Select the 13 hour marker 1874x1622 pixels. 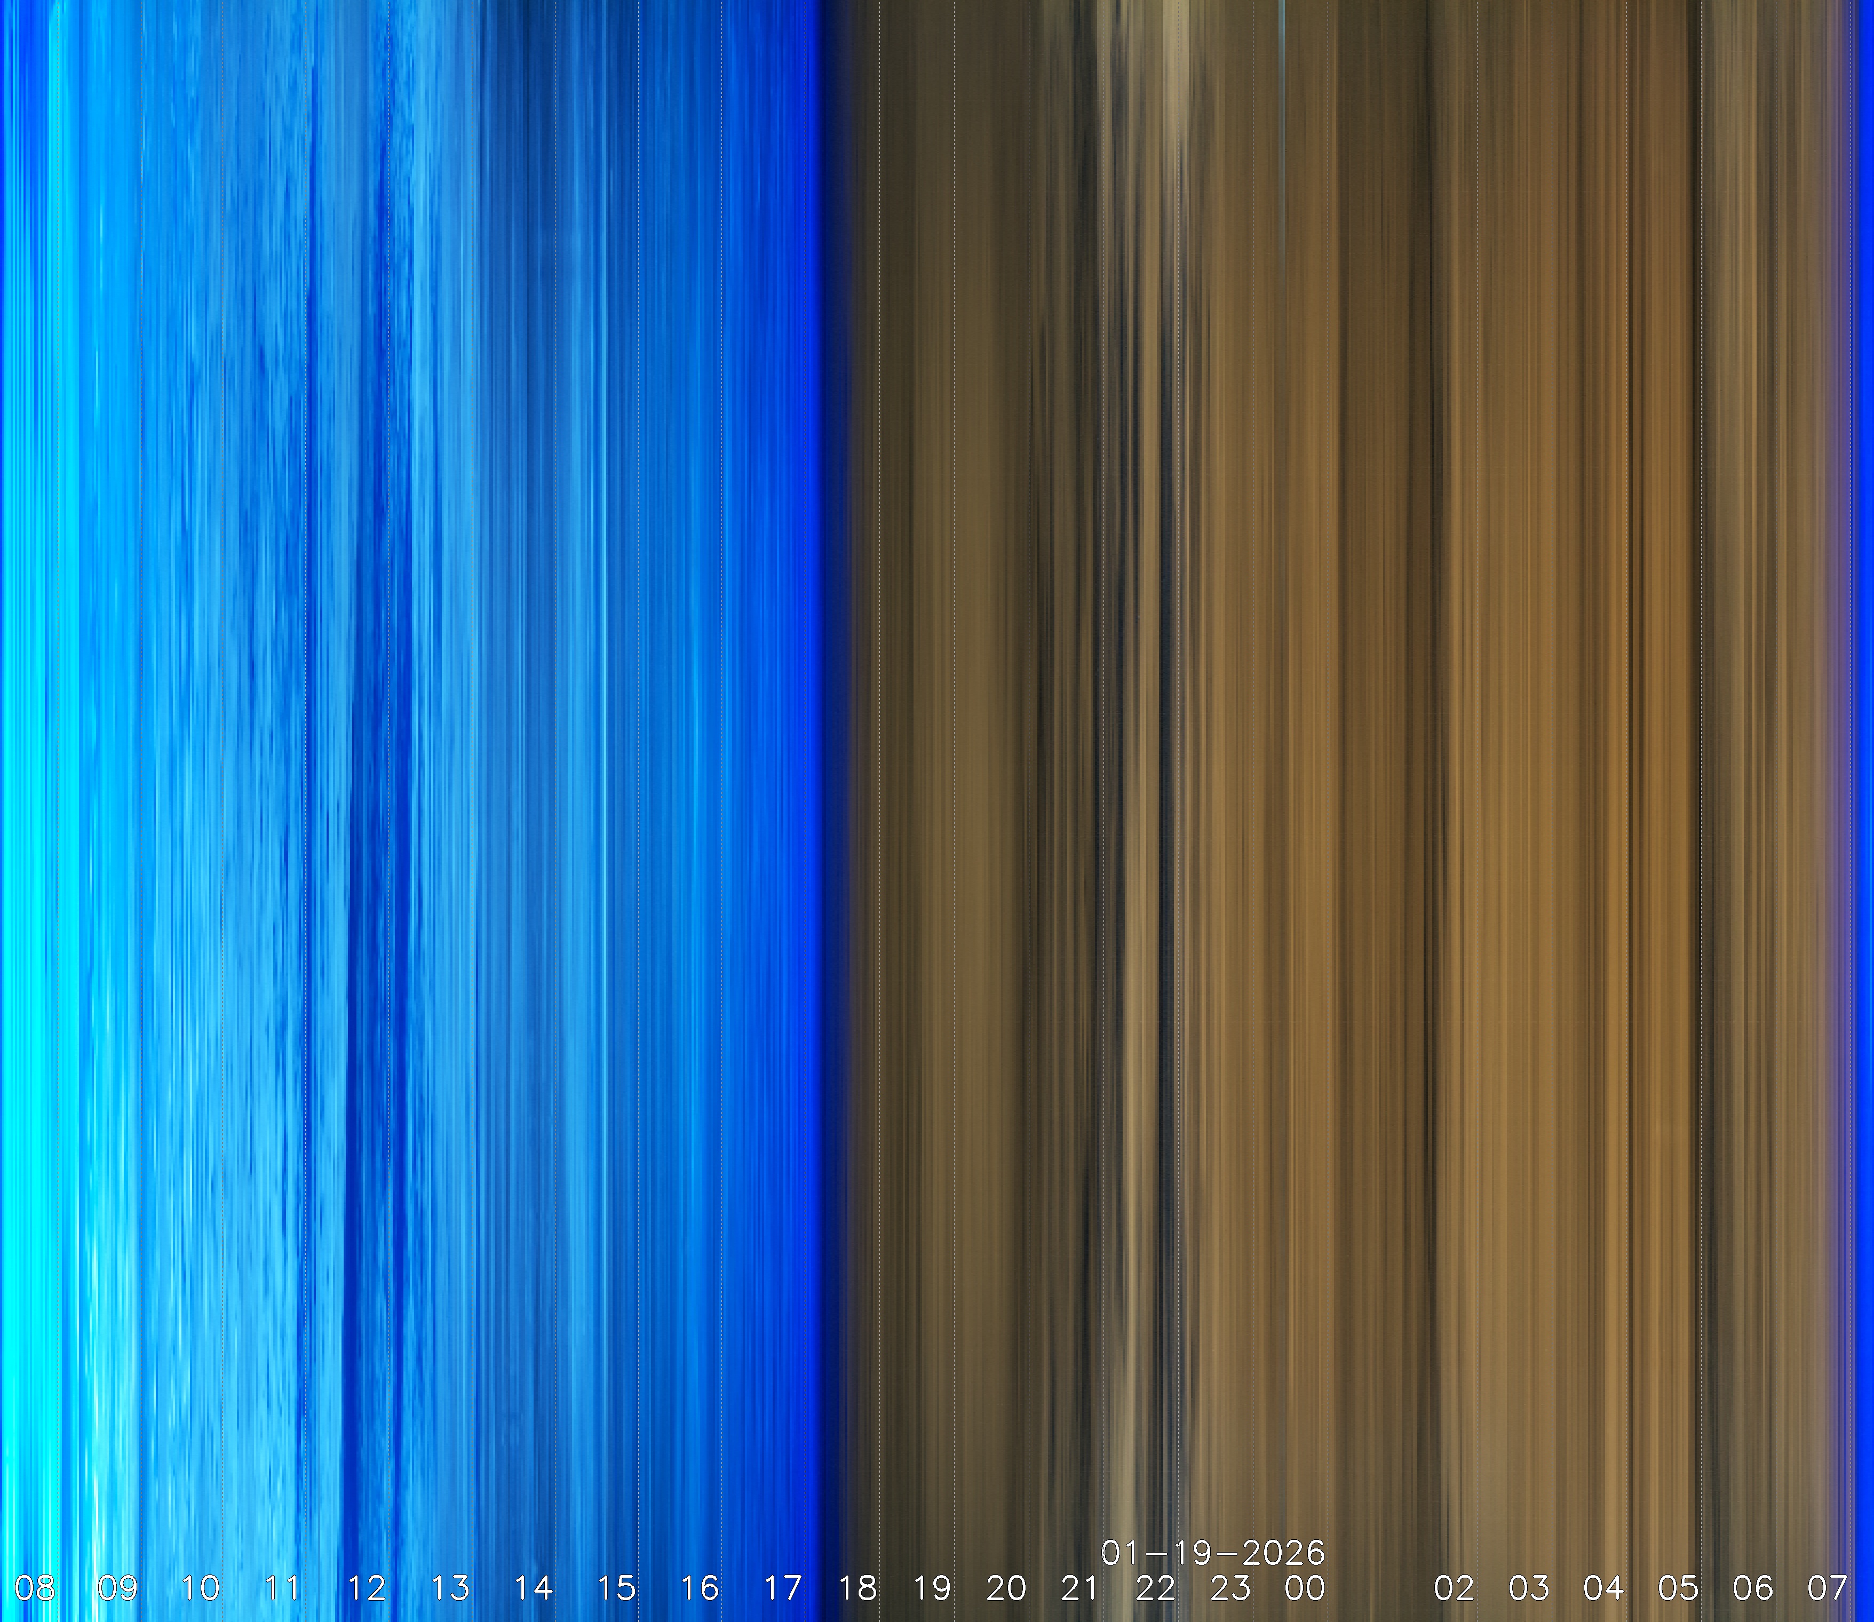(450, 1588)
